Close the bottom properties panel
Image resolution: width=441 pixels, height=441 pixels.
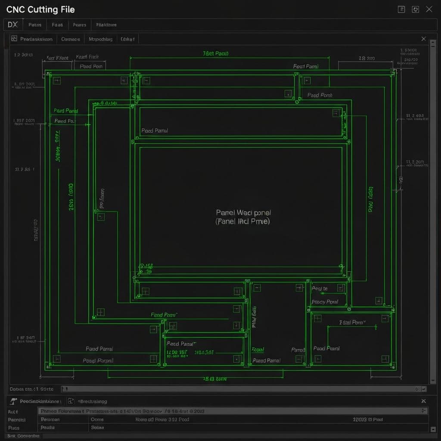pos(423,401)
